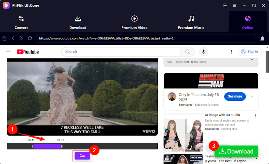Click the Taylor Swift video player
The height and width of the screenshot is (164, 269).
coord(82,97)
